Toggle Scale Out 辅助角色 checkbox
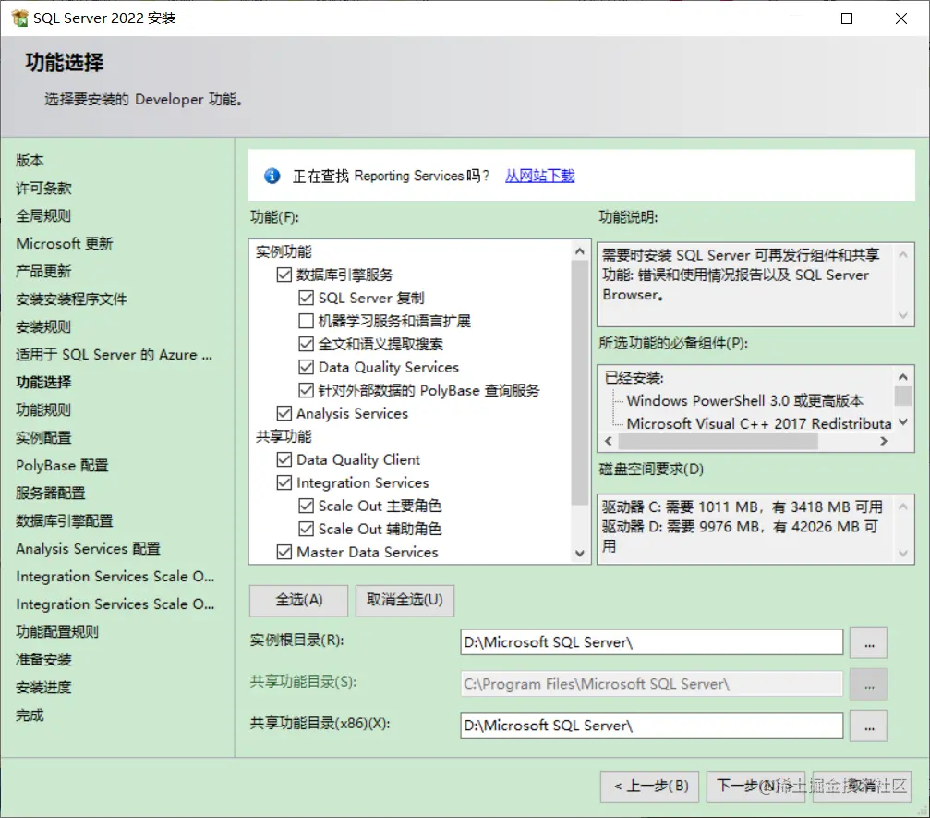930x818 pixels. [x=306, y=529]
